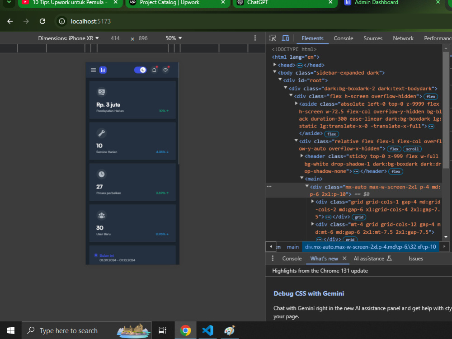Click the ellipsis beside the selected div node
The image size is (452, 339).
point(269,187)
